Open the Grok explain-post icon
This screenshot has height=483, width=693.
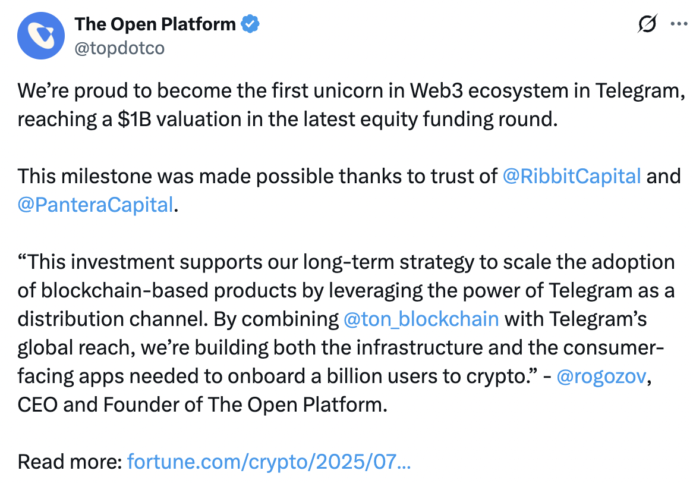(x=647, y=23)
